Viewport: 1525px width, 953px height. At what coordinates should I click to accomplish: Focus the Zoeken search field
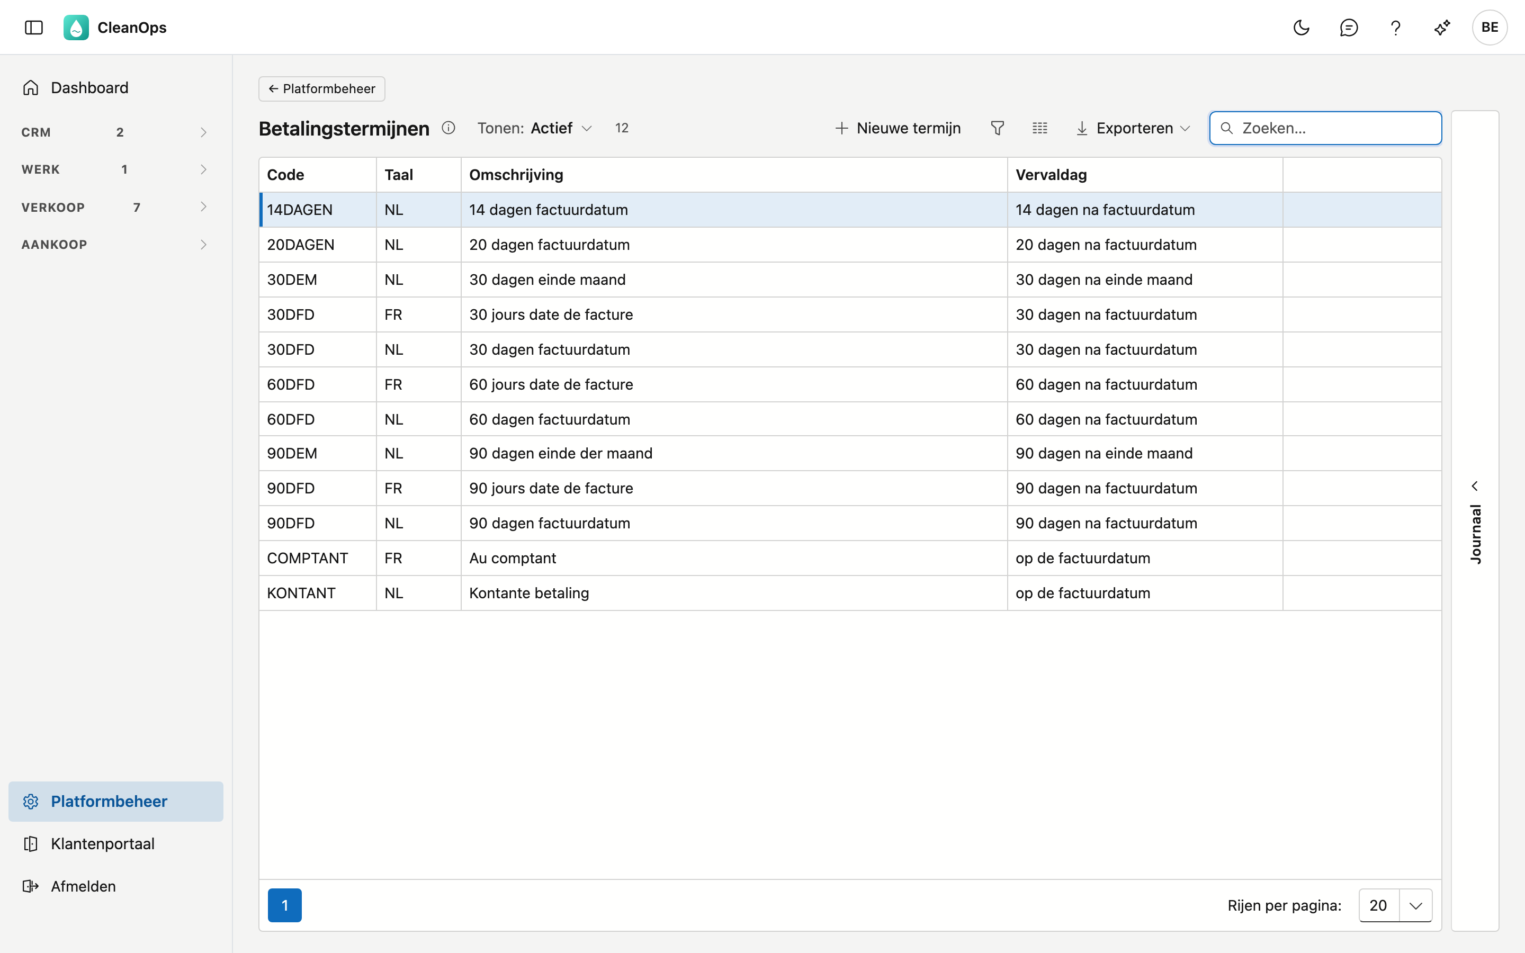pos(1325,128)
